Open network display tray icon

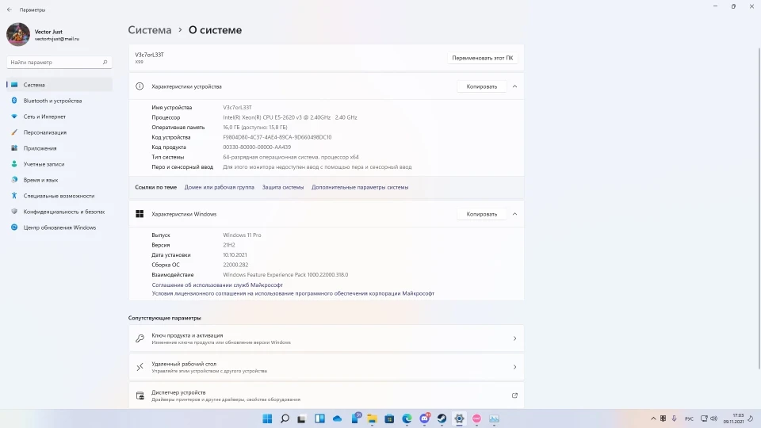pyautogui.click(x=704, y=418)
